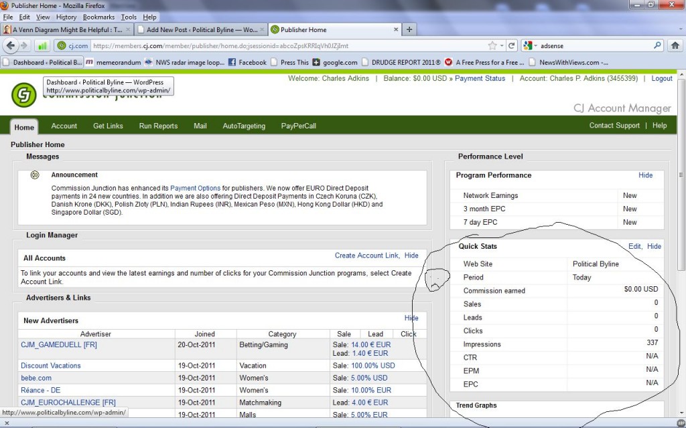This screenshot has height=428, width=686.
Task: Open the Edit menu
Action: [25, 17]
